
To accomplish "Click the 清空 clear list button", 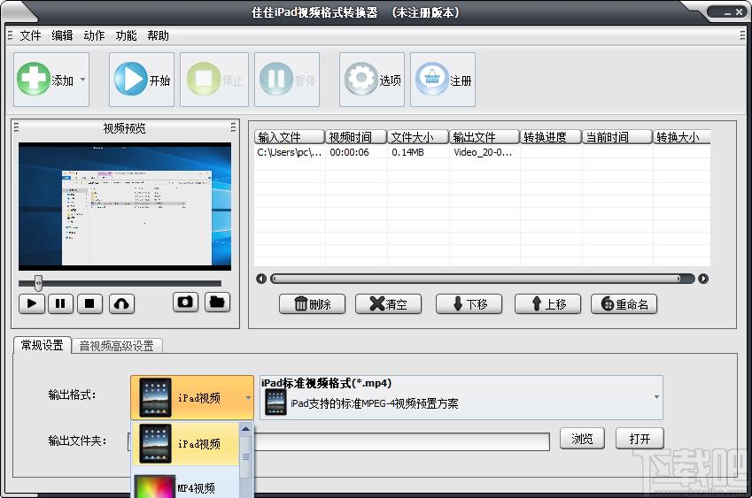I will coord(389,304).
